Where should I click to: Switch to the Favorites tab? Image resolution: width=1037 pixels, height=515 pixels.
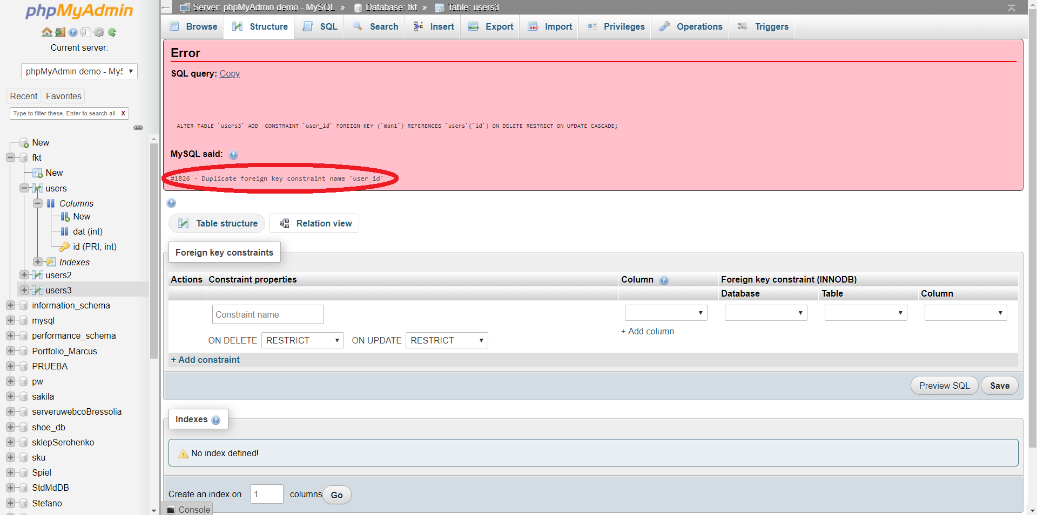click(x=63, y=96)
